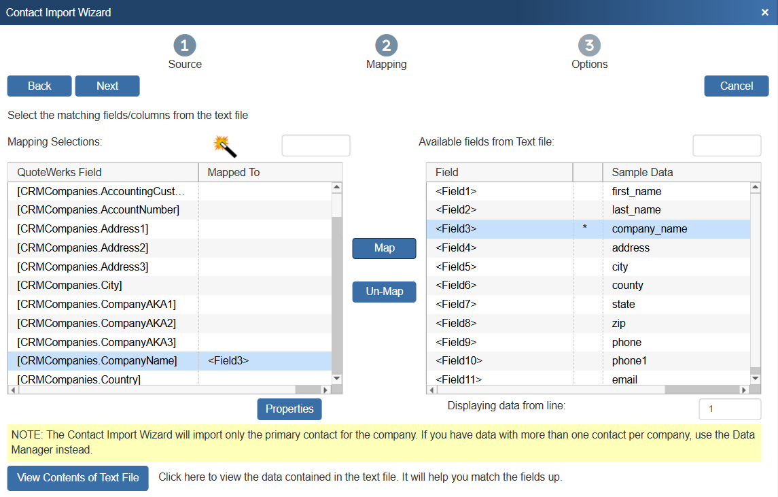Click the Un-Map button

click(384, 292)
